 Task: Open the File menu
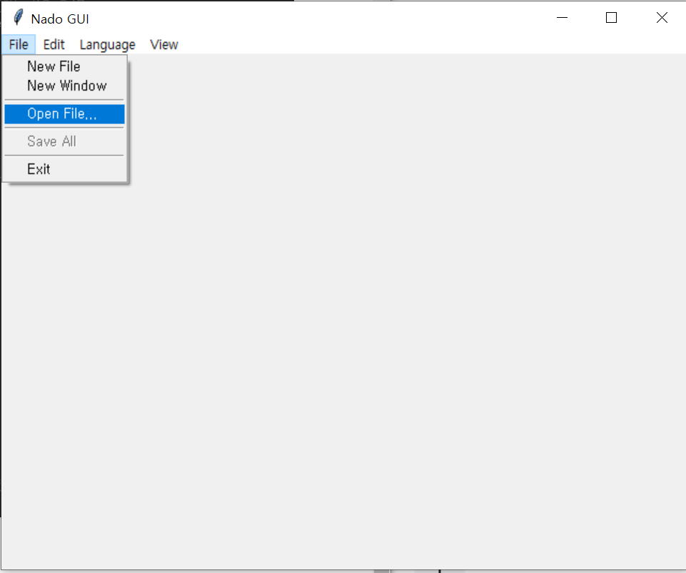coord(19,45)
